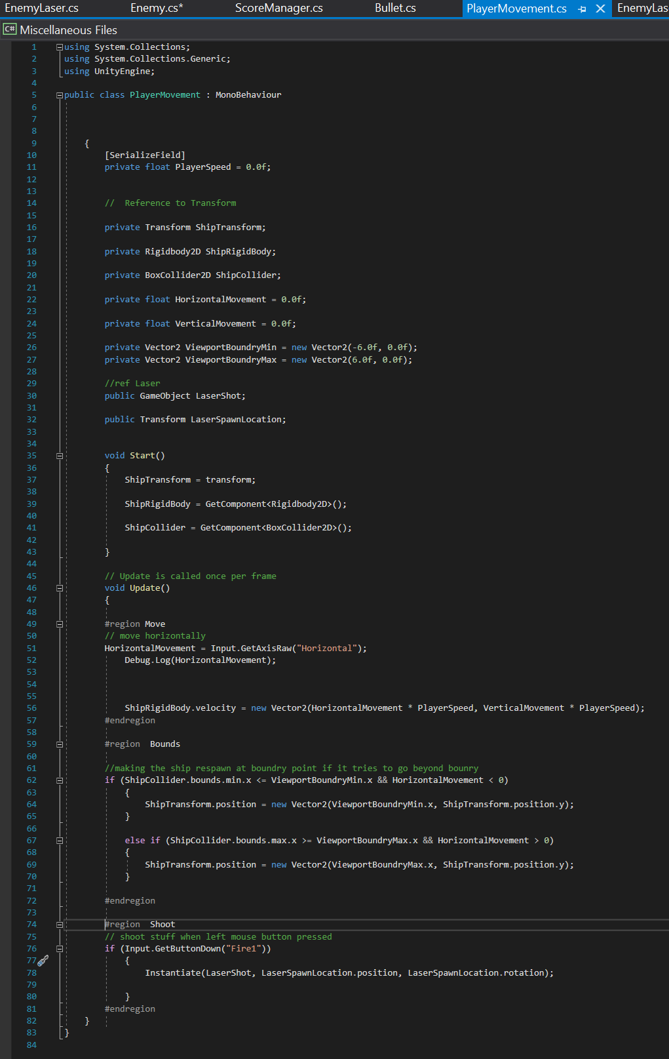Click the #endregion directive at line 57
Image resolution: width=669 pixels, height=1059 pixels.
130,721
